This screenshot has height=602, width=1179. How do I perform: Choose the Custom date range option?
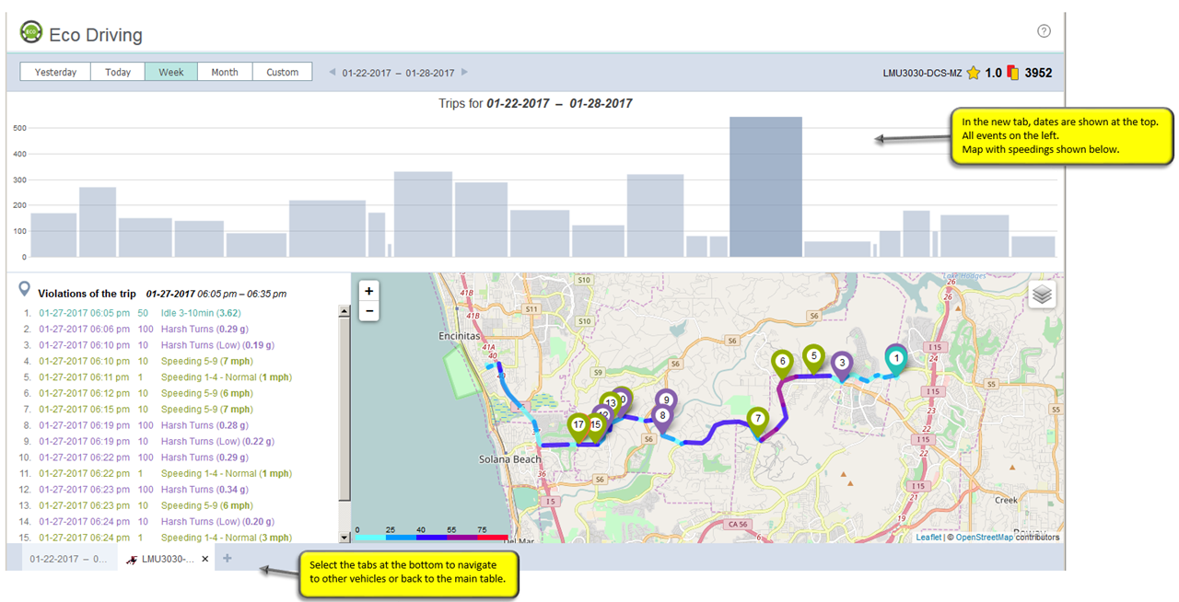point(282,72)
